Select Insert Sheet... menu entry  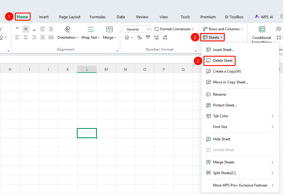click(240, 50)
